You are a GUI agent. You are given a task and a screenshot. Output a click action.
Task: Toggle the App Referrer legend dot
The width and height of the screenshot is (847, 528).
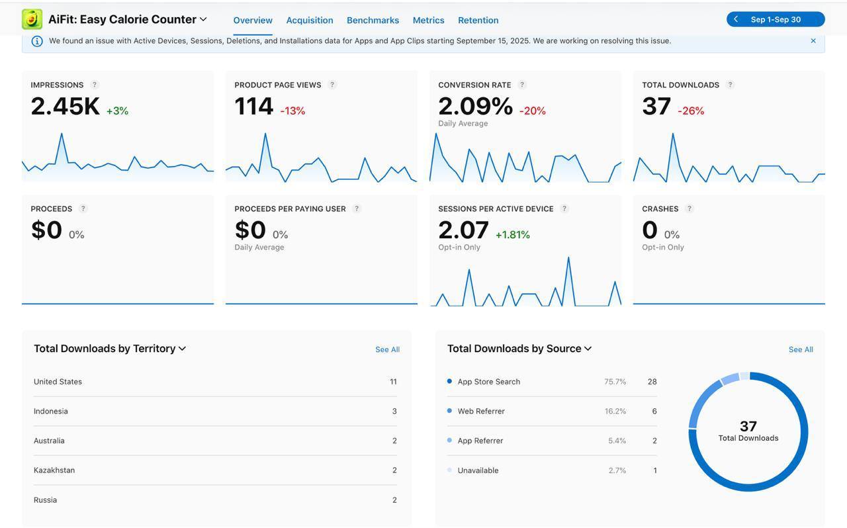point(449,440)
